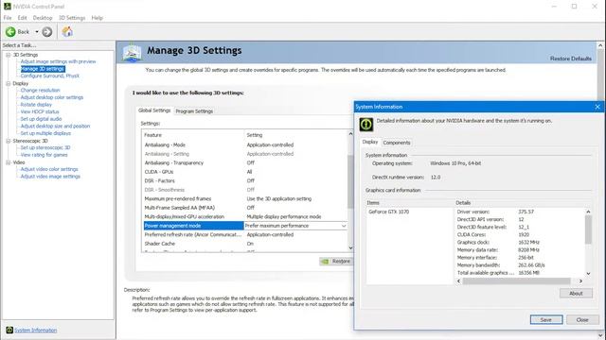Select Shader Cache row
The height and width of the screenshot is (340, 606).
click(245, 244)
